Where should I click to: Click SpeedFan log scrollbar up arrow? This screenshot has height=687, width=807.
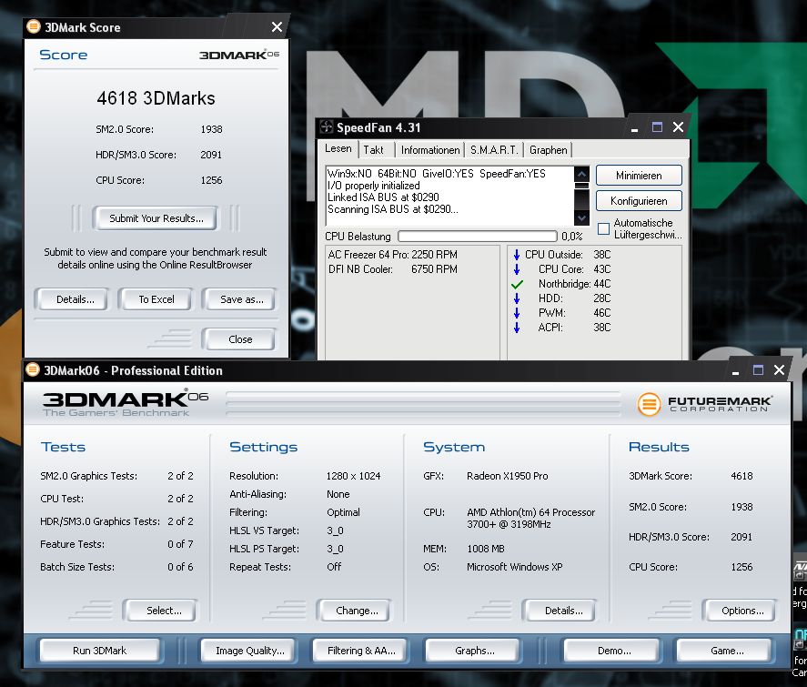pyautogui.click(x=581, y=174)
